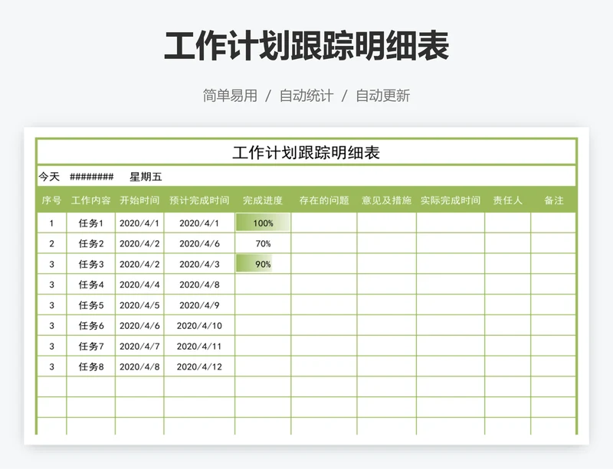Viewport: 613px width, 469px height.
Task: Click the serial number 1 cell
Action: (51, 223)
